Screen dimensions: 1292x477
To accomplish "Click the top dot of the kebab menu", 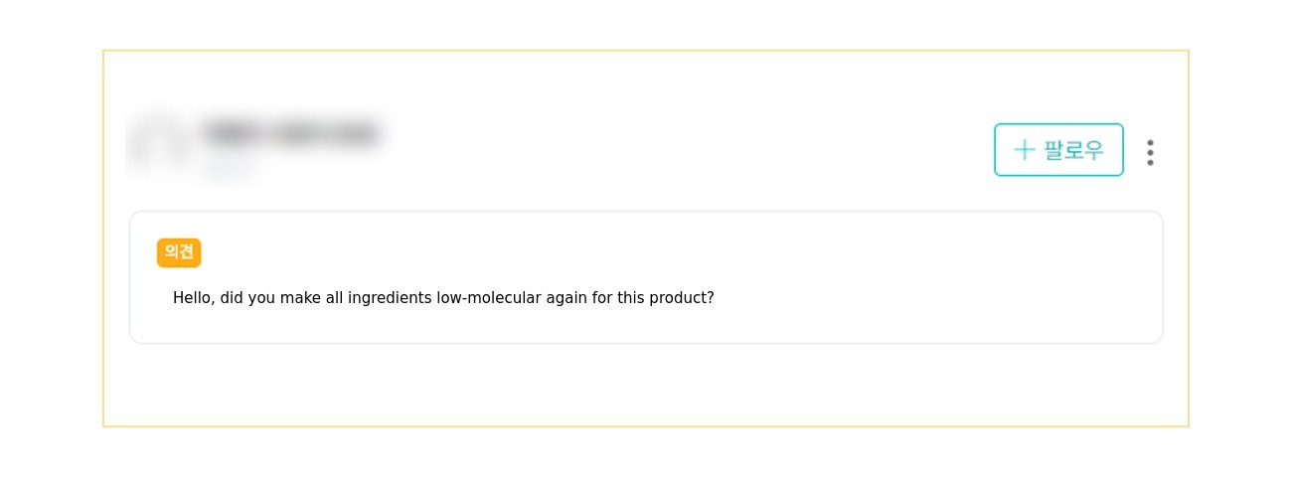I will point(1150,142).
